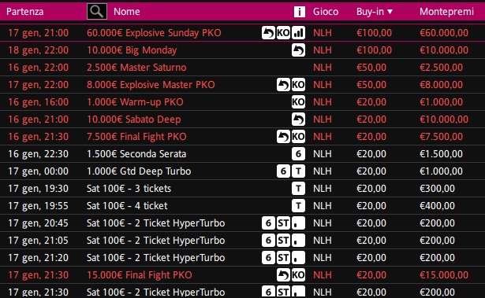Click 16 gen, 16:00 start time cell
The height and width of the screenshot is (298, 485).
pos(39,101)
